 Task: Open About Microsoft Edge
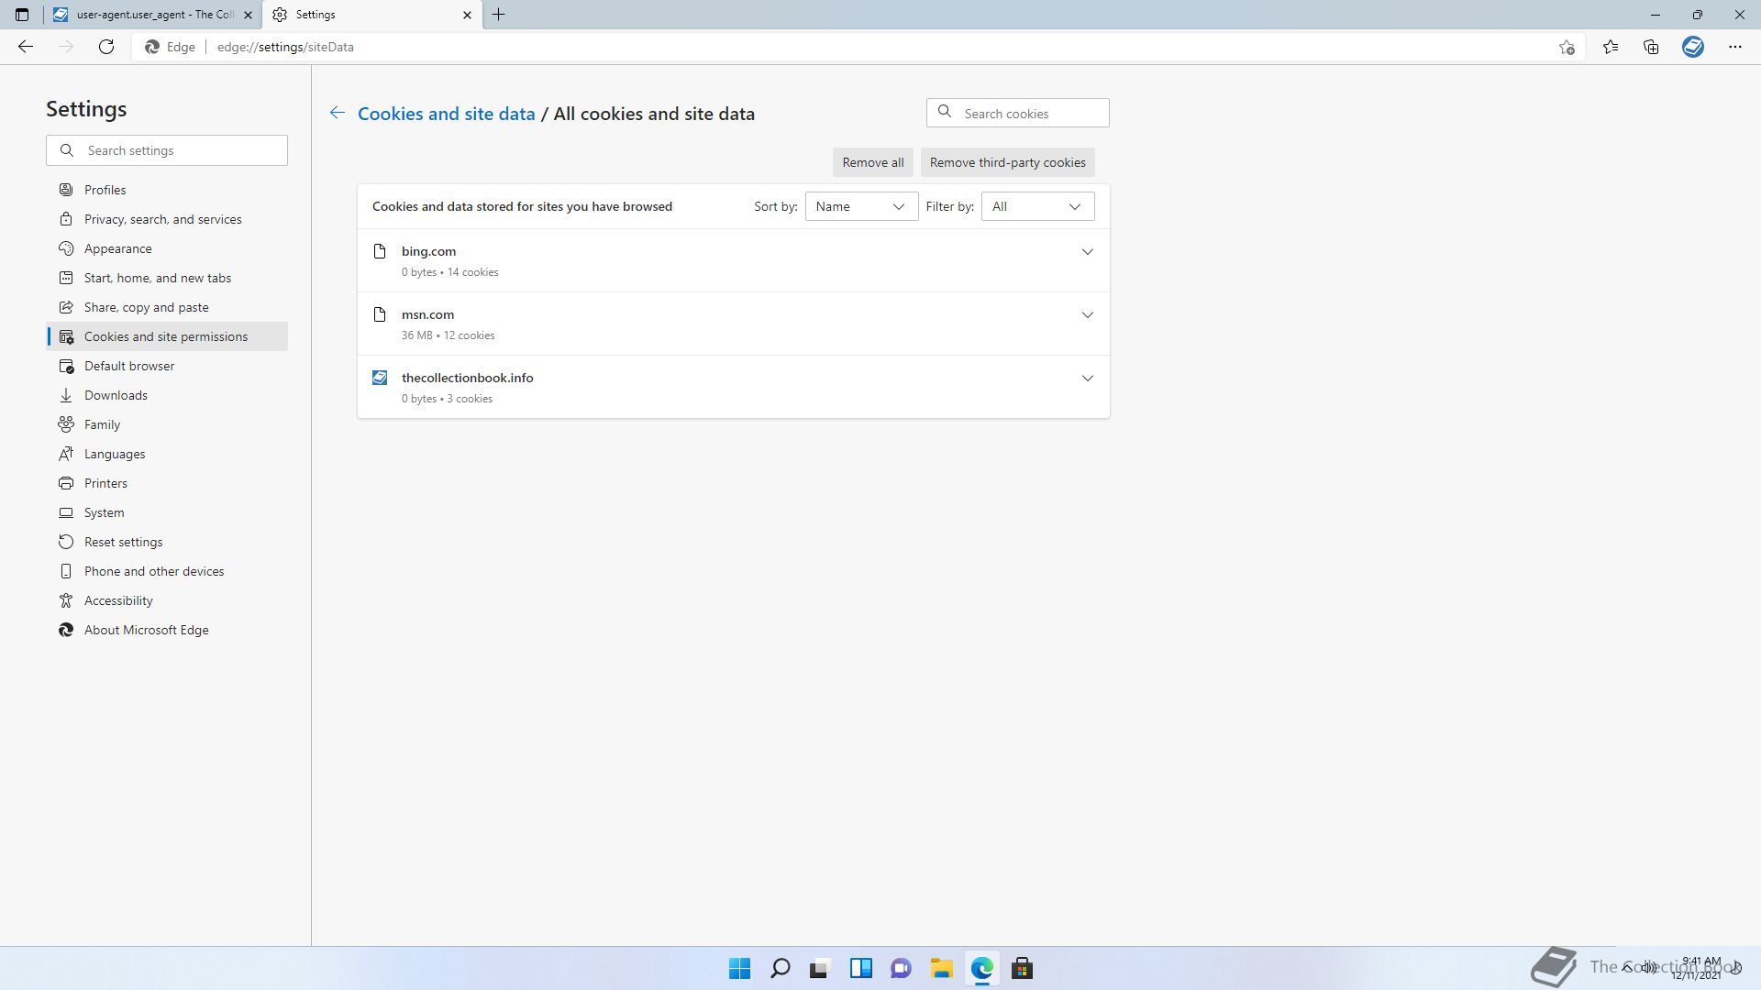[167, 630]
